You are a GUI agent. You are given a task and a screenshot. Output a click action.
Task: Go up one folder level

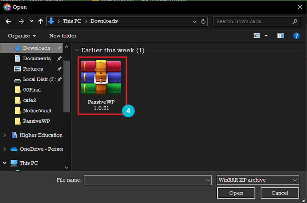(41, 21)
